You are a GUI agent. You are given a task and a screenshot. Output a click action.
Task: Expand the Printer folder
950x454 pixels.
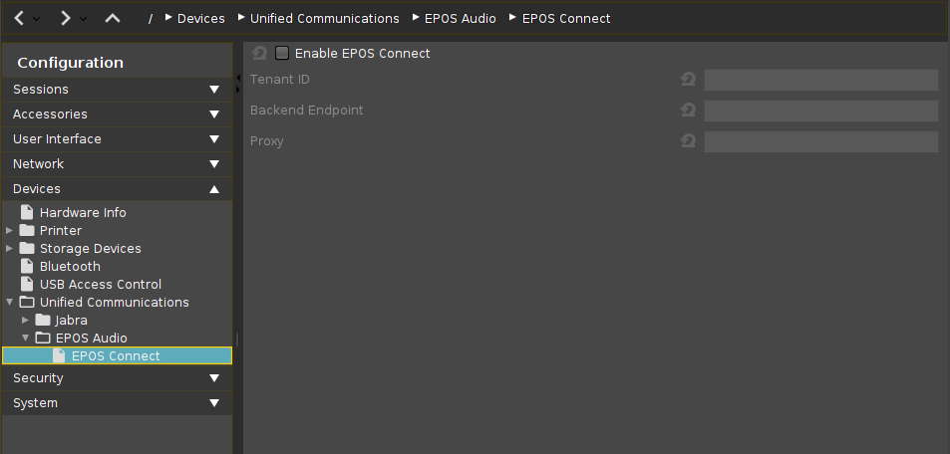(x=10, y=231)
